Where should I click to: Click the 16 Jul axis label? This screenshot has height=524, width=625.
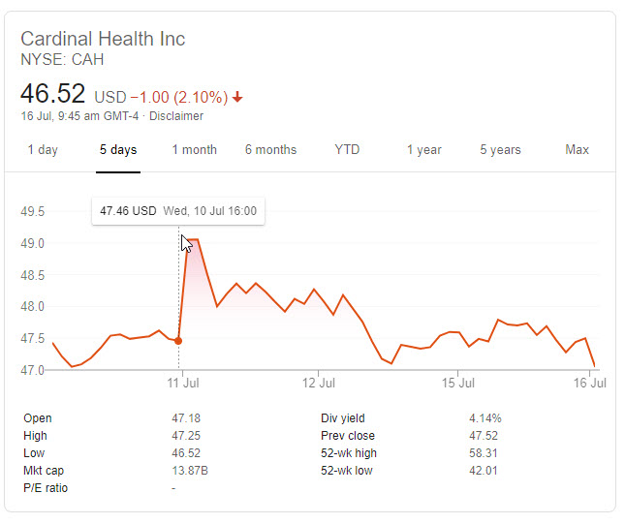point(589,383)
